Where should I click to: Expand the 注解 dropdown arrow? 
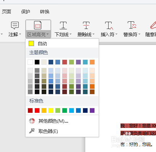[20, 34]
